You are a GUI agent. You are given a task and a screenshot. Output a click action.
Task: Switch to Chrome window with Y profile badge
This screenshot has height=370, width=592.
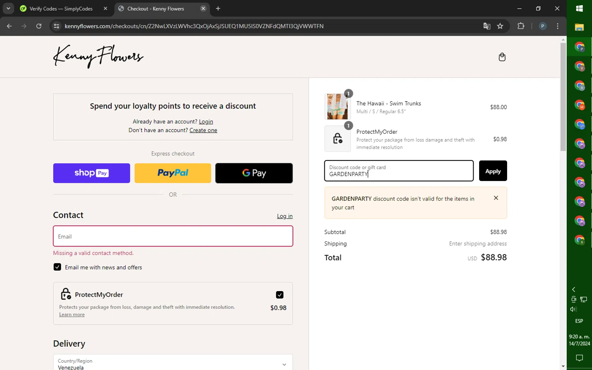pyautogui.click(x=579, y=66)
